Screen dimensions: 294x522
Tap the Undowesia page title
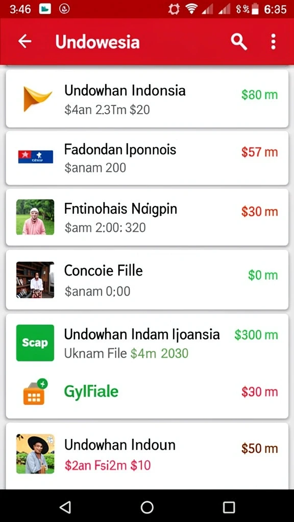[x=97, y=42]
